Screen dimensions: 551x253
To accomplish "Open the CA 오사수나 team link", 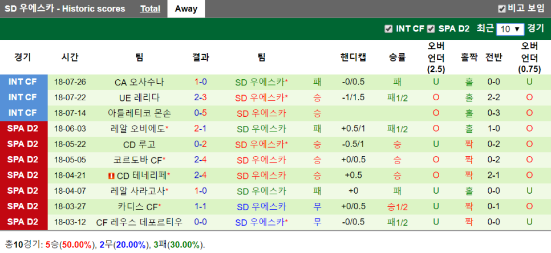I will [139, 83].
